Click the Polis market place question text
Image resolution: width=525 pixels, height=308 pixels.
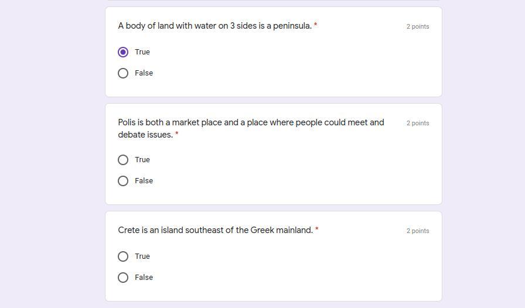pos(251,123)
